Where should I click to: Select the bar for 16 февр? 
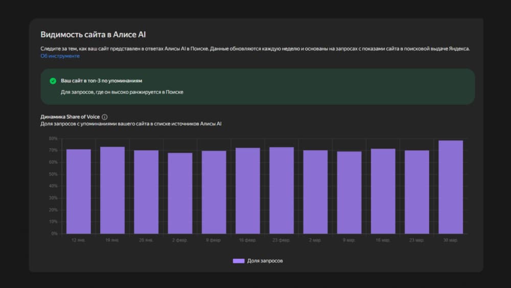click(248, 191)
